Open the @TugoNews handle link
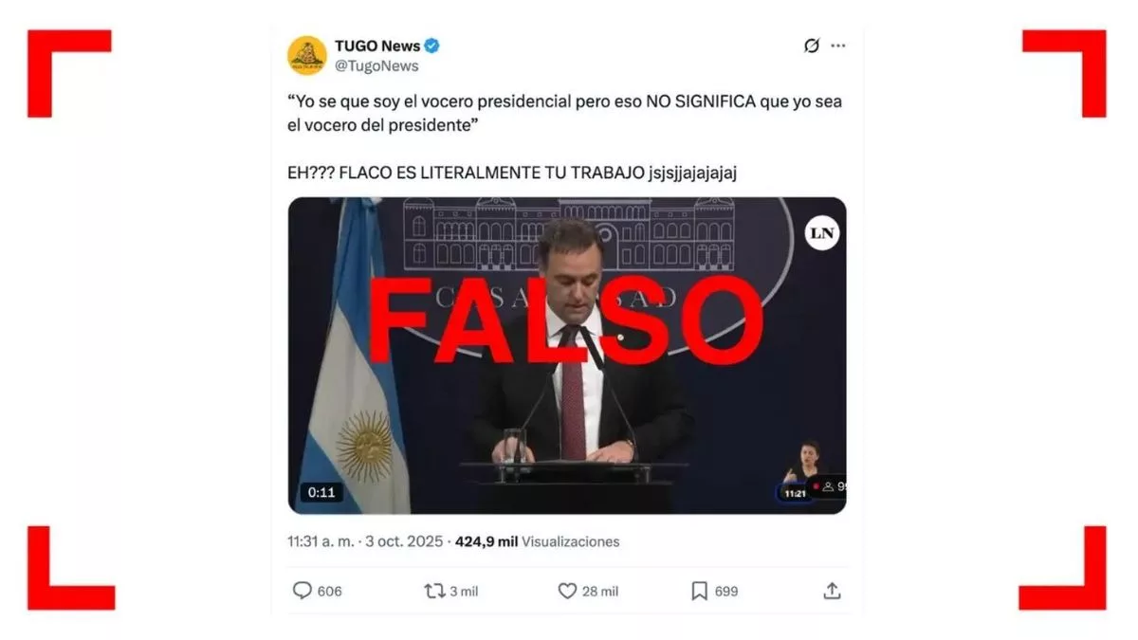The height and width of the screenshot is (640, 1138). [x=376, y=66]
